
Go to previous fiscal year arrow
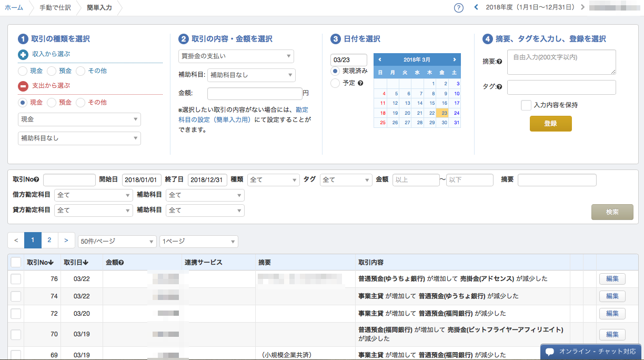coord(476,7)
